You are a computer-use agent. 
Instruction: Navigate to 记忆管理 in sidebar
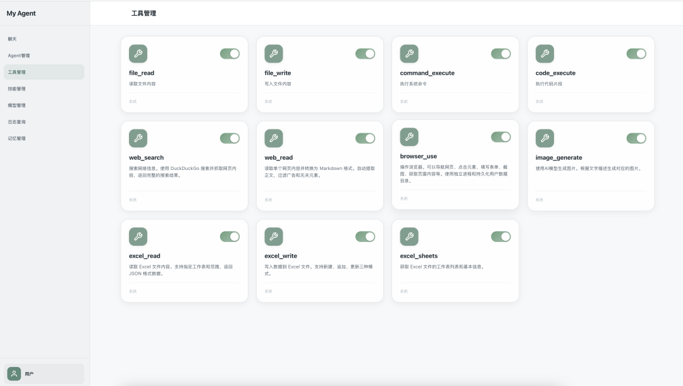17,138
